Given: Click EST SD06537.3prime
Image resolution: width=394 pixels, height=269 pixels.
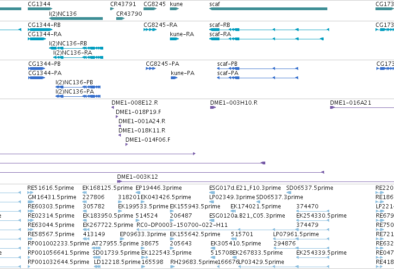Looking at the screenshot, I should click(x=258, y=202).
